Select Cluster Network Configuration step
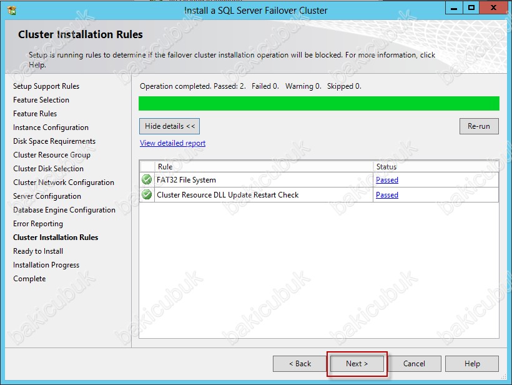The image size is (512, 385). (64, 182)
